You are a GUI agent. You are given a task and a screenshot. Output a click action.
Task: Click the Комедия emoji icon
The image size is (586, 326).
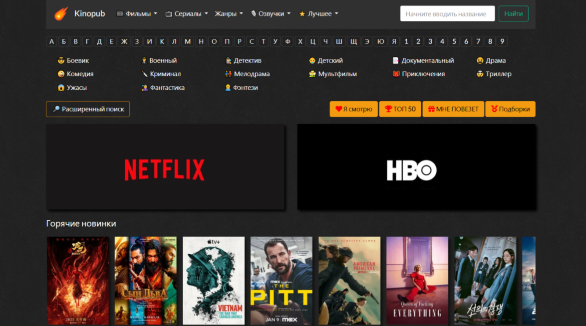click(x=61, y=74)
